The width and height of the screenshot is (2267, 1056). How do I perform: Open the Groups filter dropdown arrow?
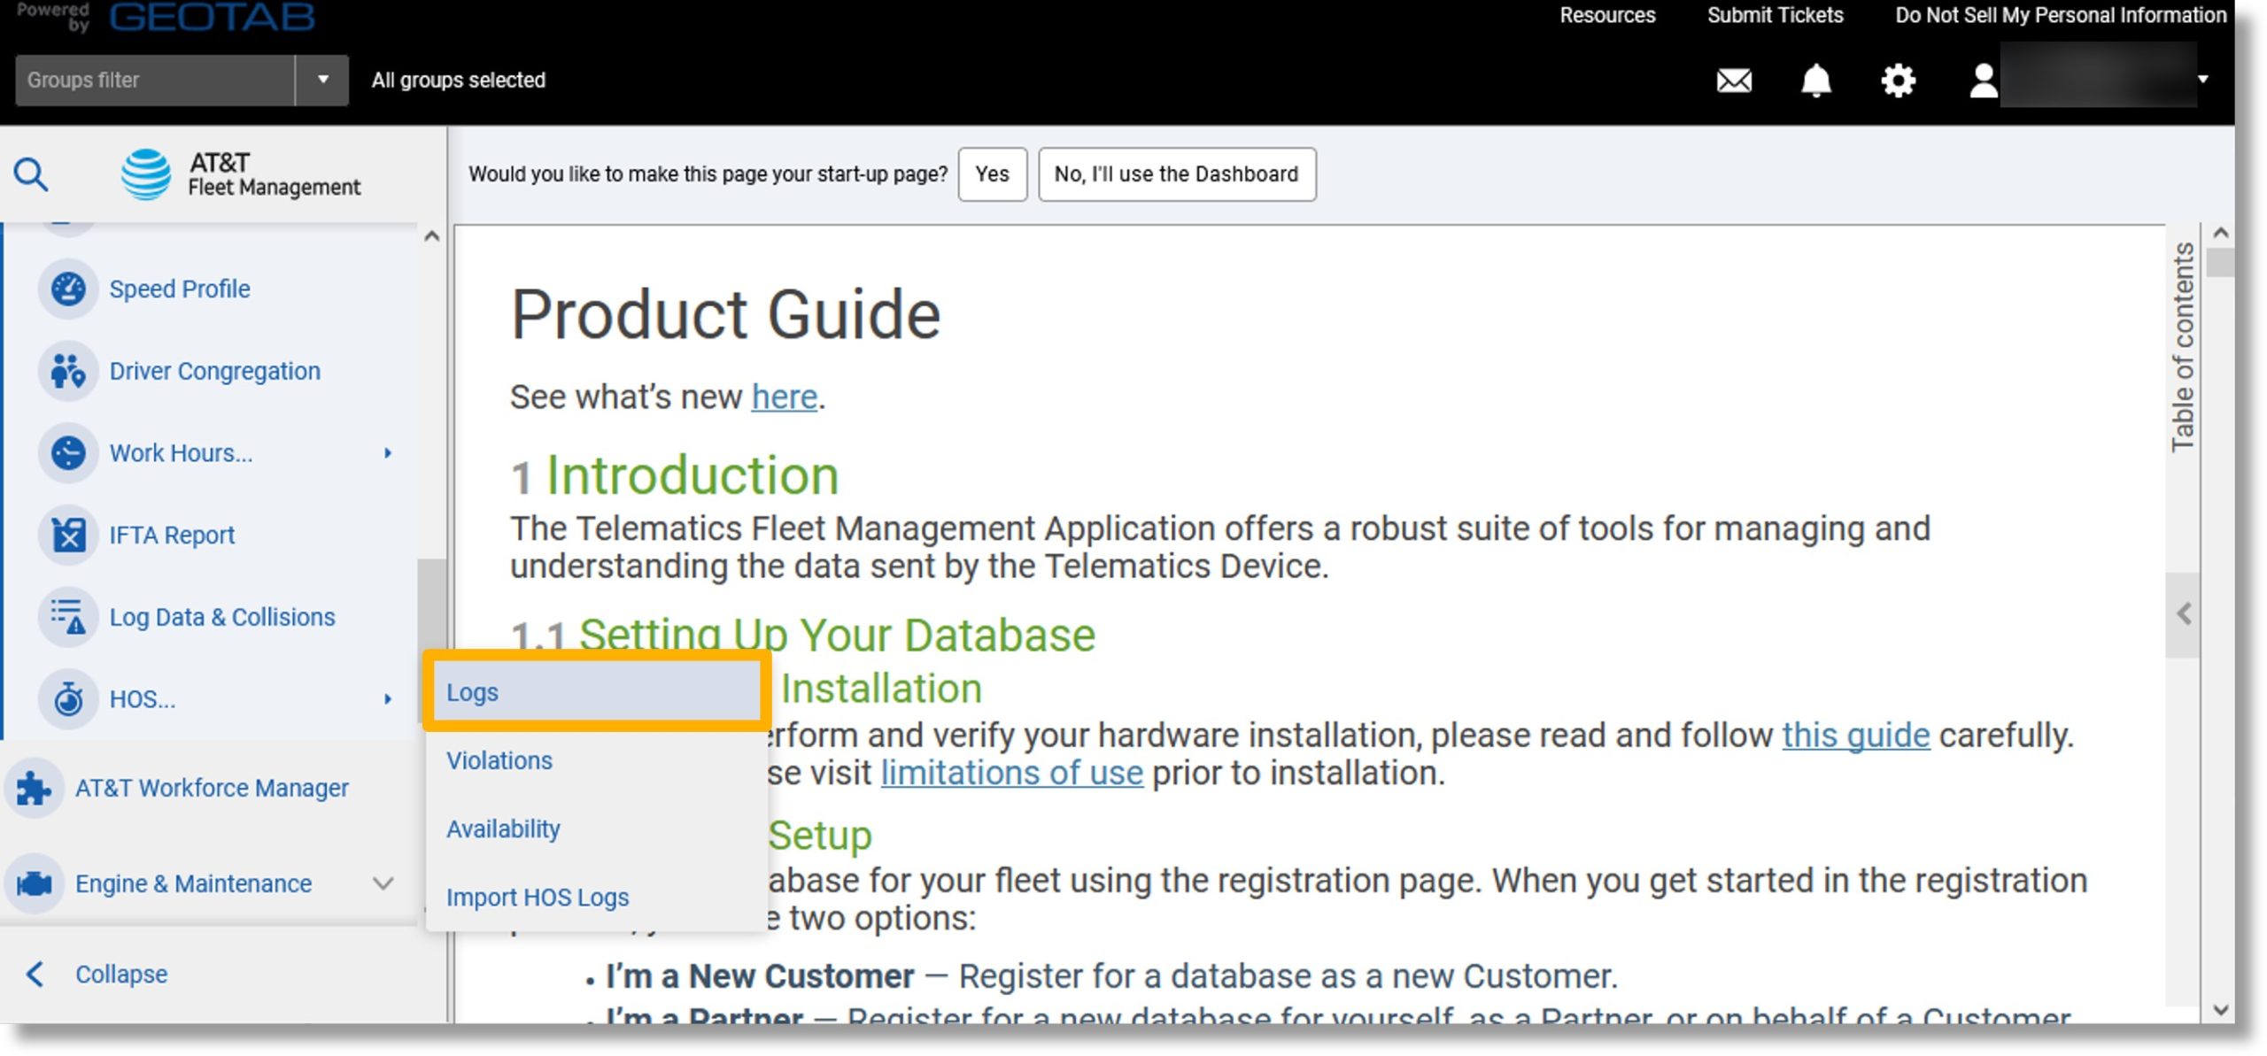point(322,80)
